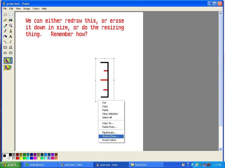Select the bright yellow palette swatch
This screenshot has height=168, width=225.
(21, 158)
